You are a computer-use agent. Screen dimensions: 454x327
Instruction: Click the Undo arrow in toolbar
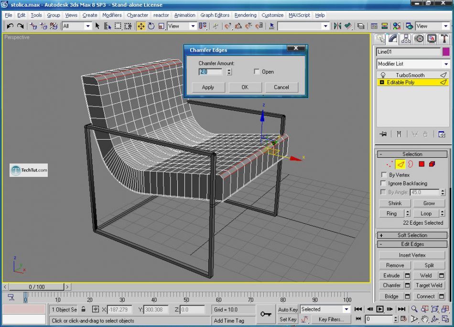coord(10,26)
